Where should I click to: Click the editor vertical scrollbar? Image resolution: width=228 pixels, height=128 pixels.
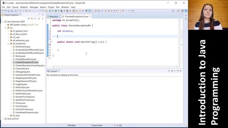click(180, 42)
